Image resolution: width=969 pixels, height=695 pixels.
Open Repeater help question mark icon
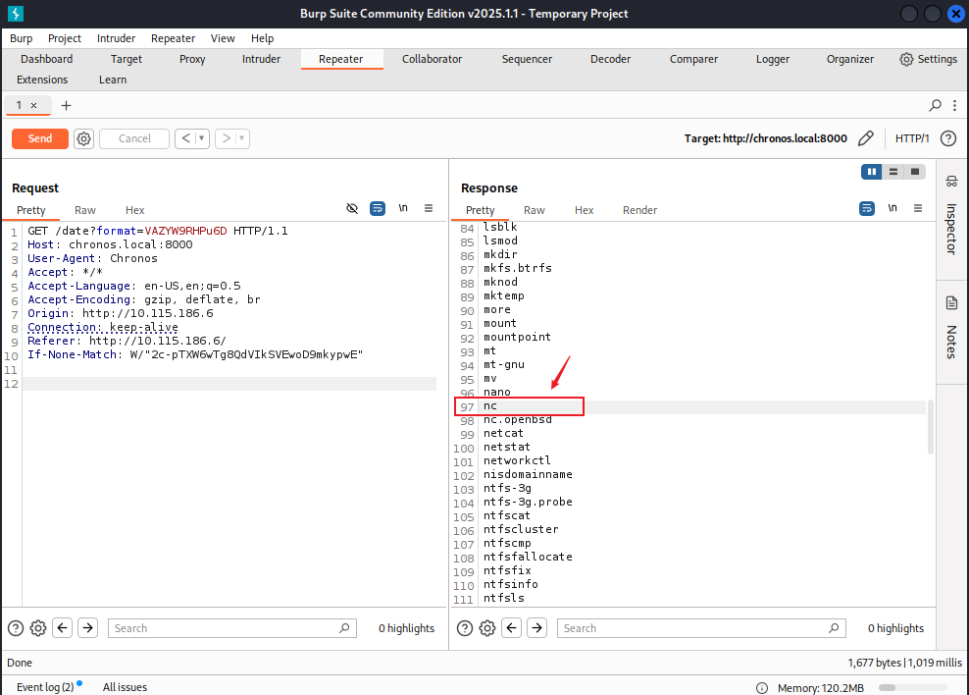pyautogui.click(x=948, y=138)
